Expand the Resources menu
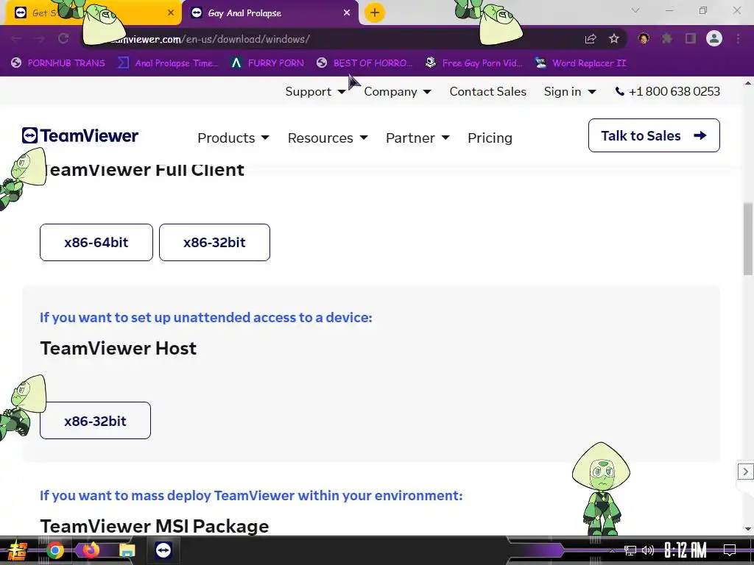The image size is (754, 565). [x=328, y=138]
